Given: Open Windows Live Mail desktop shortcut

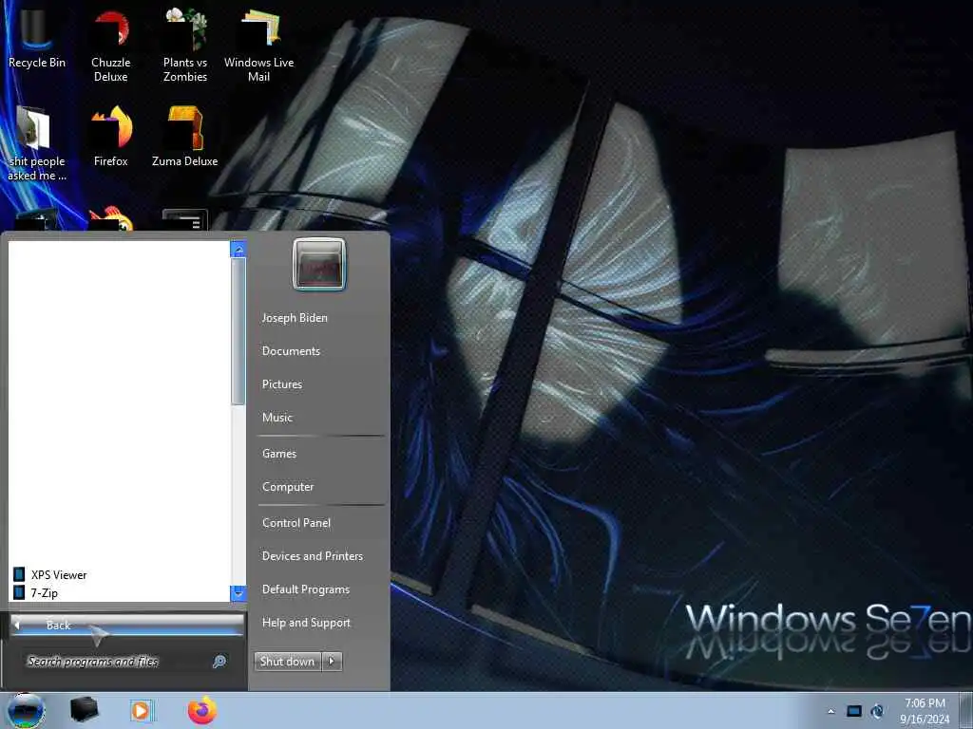Looking at the screenshot, I should point(258,47).
